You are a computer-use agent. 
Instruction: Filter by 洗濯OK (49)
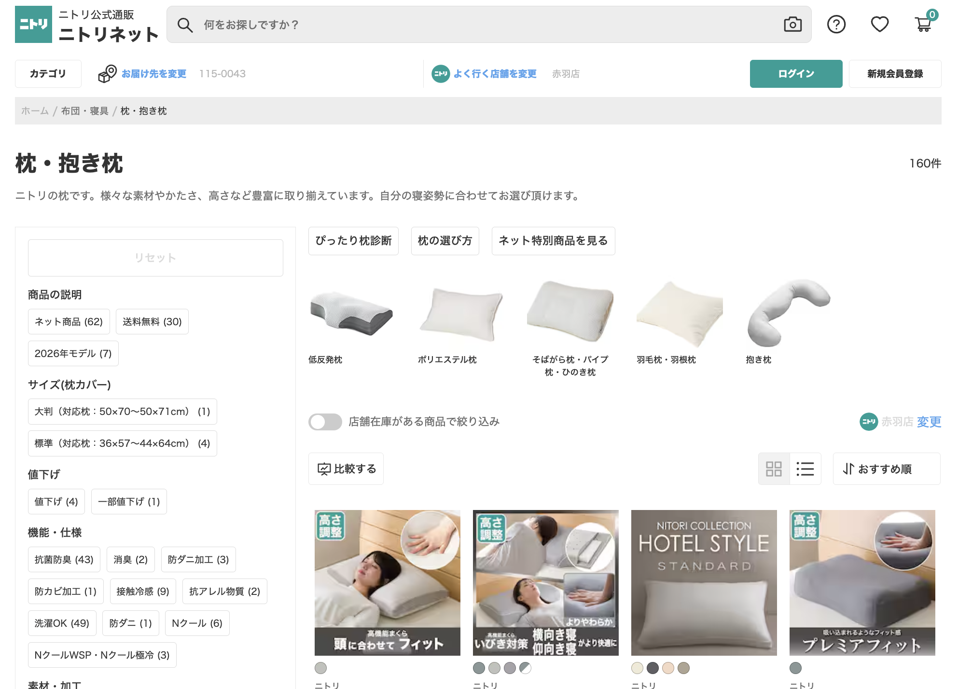(62, 623)
